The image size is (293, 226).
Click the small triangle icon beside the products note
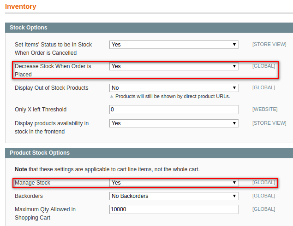click(112, 97)
